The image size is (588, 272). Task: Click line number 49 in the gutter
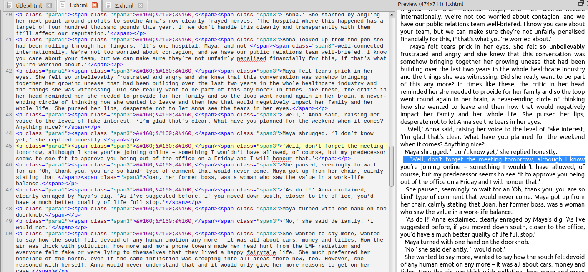(x=9, y=221)
